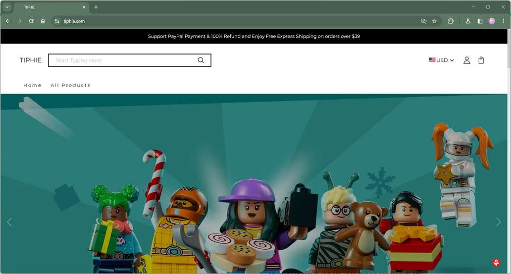Open the Chrome three-dot menu
The height and width of the screenshot is (274, 511).
coord(504,21)
